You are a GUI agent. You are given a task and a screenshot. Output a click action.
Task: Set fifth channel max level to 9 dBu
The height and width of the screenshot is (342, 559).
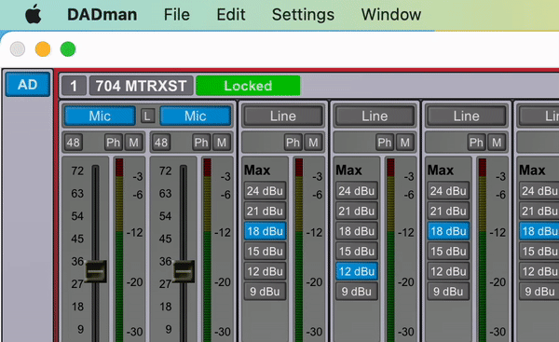[x=448, y=292]
